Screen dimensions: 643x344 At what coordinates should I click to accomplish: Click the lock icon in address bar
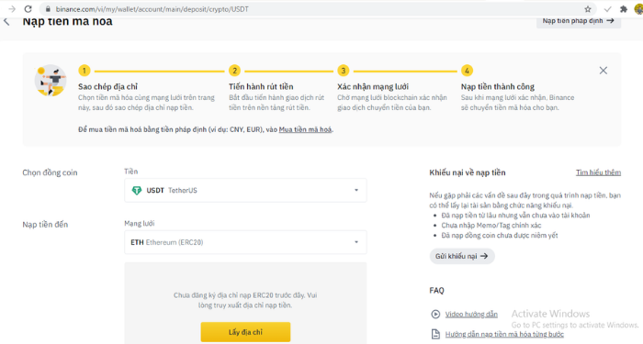48,9
